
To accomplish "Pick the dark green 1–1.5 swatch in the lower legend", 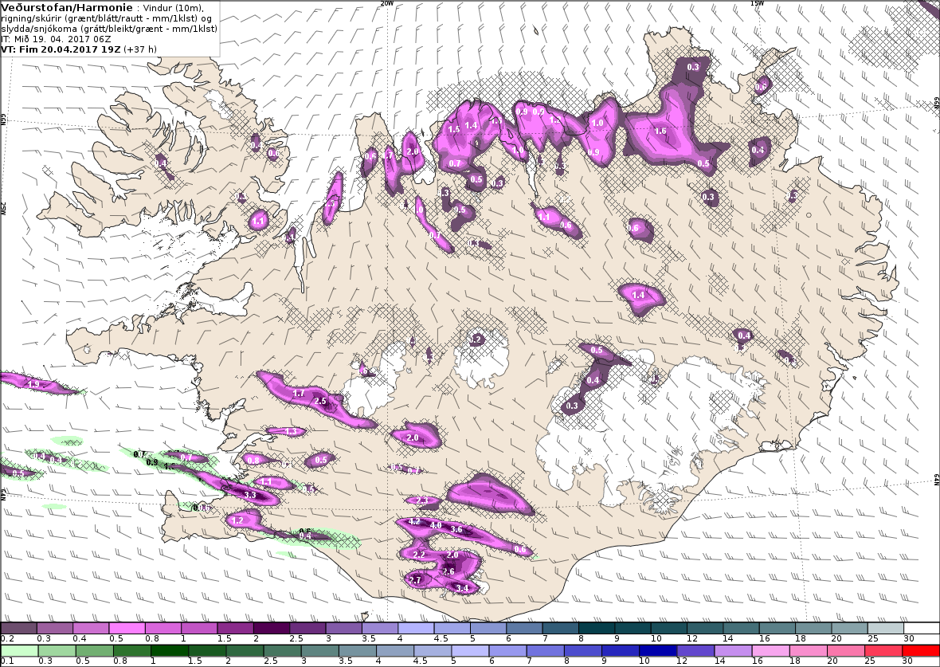I will pos(169,651).
